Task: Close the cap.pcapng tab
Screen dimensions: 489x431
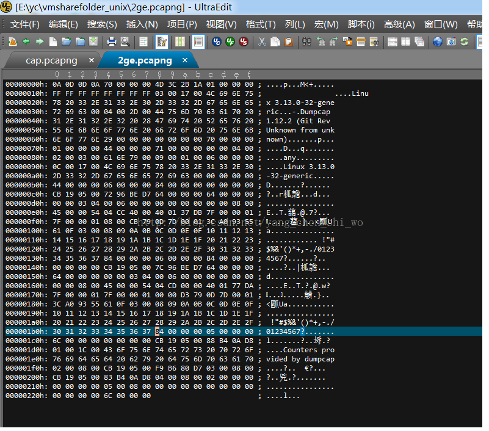Action: 92,60
